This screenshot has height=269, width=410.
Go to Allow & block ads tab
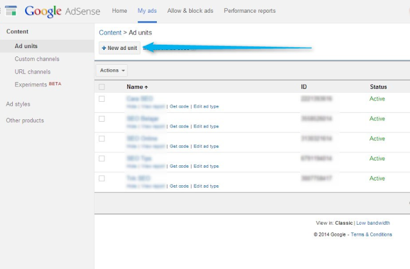pos(190,11)
